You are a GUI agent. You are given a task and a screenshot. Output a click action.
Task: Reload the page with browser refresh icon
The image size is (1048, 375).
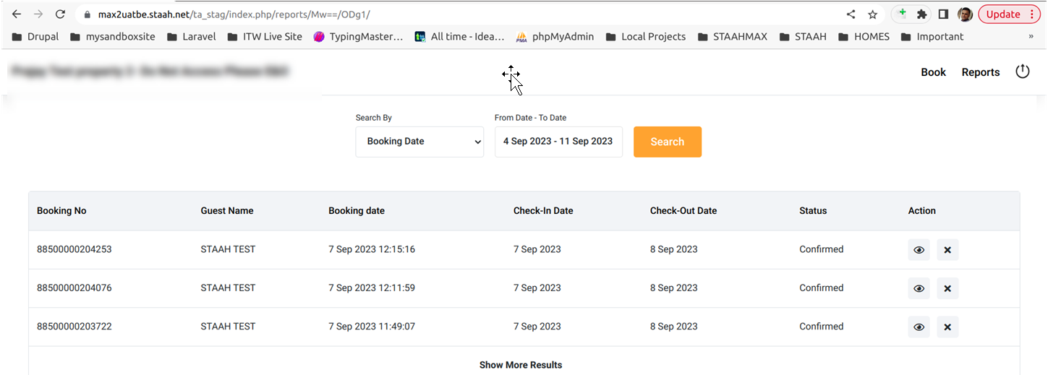61,14
